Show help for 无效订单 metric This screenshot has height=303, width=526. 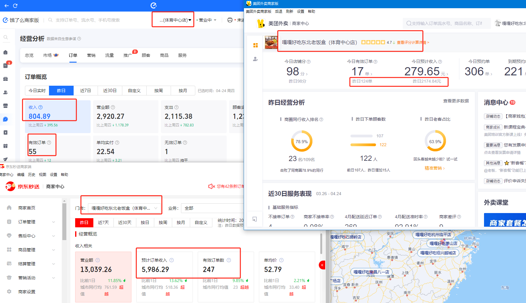point(185,143)
